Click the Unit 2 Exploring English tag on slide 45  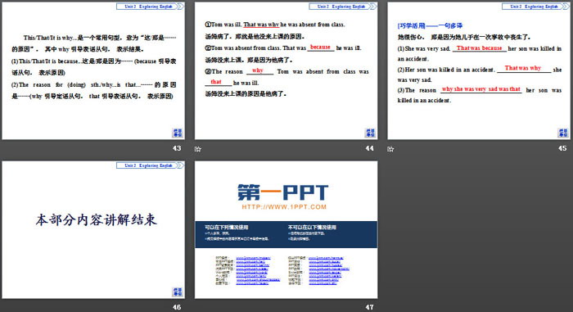coord(535,7)
